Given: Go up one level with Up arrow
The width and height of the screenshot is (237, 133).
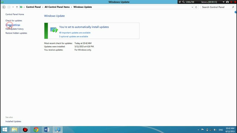Looking at the screenshot, I should 17,7.
